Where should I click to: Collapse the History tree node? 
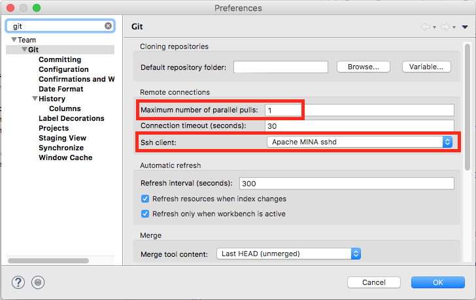pyautogui.click(x=35, y=99)
